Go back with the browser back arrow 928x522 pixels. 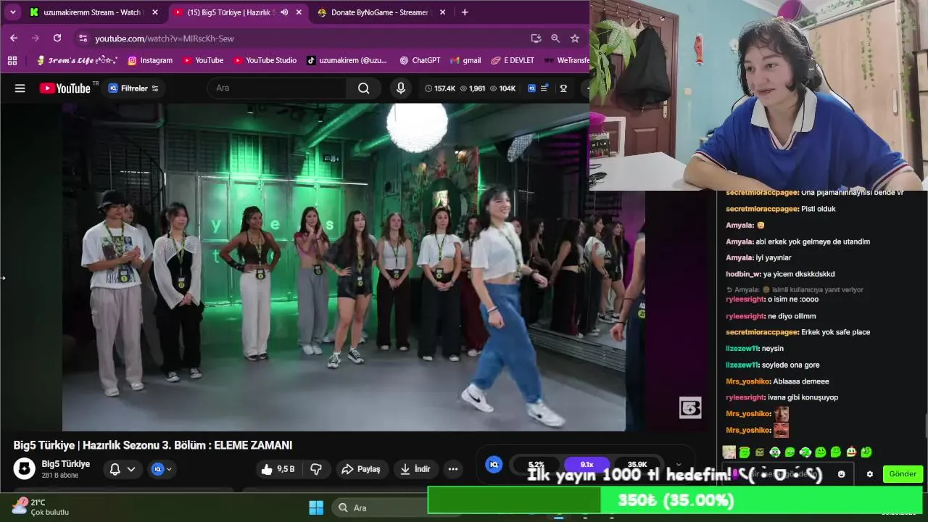14,38
